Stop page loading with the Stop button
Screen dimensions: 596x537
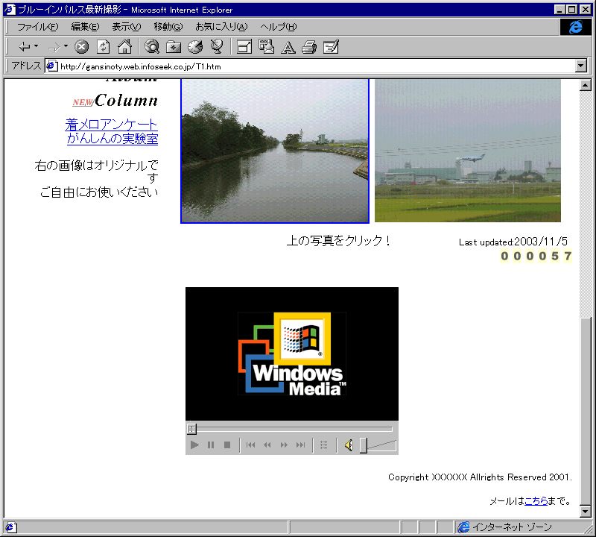81,47
